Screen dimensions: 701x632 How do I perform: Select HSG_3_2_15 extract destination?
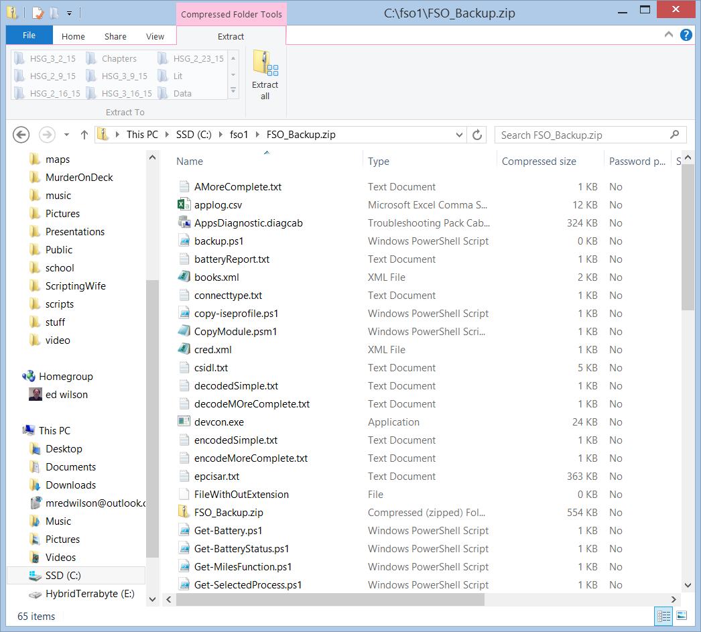pyautogui.click(x=45, y=58)
